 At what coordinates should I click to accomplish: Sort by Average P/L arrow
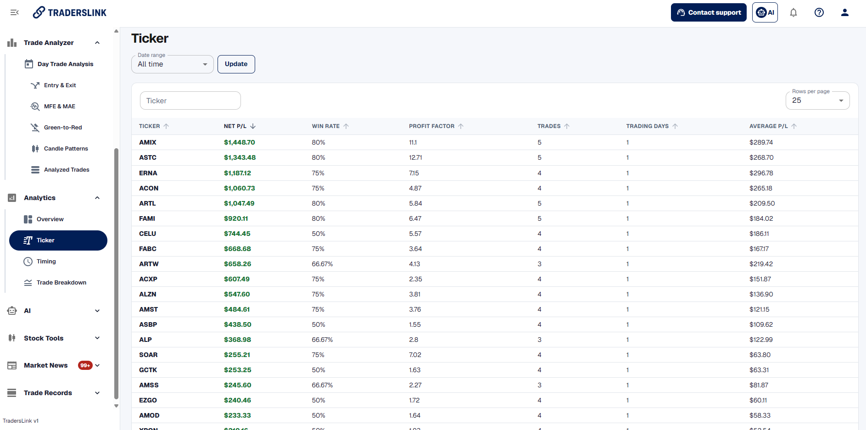coord(794,126)
